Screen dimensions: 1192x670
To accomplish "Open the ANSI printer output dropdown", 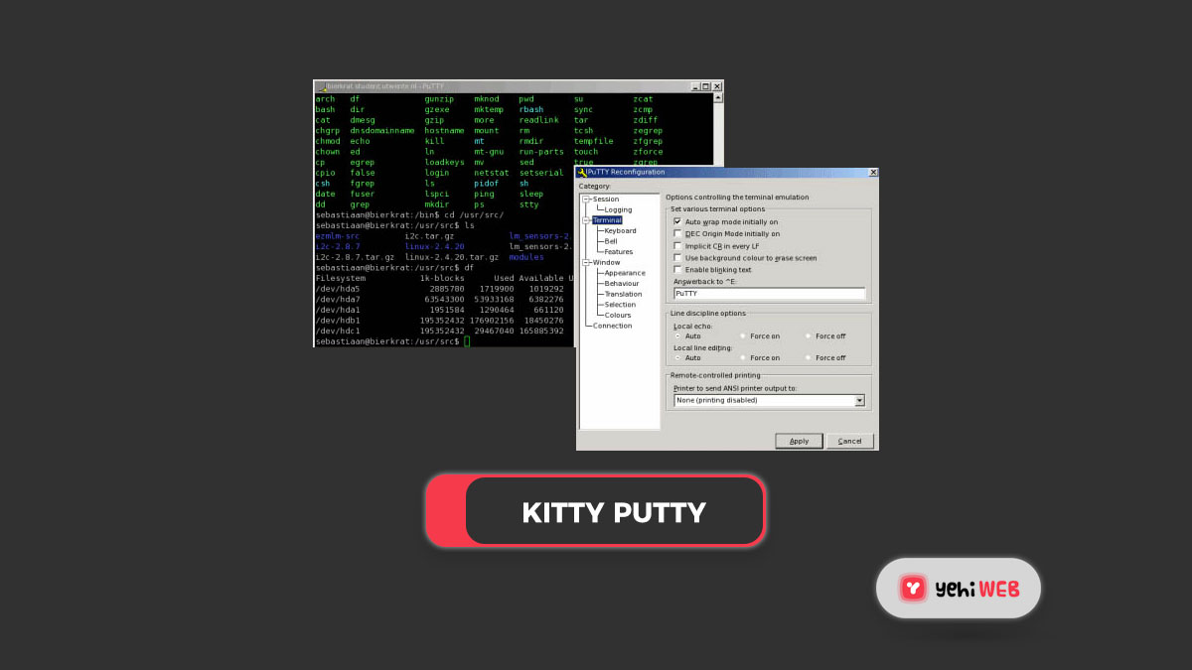I will [859, 400].
